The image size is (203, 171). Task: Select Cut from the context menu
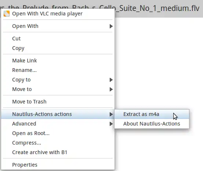pyautogui.click(x=58, y=39)
